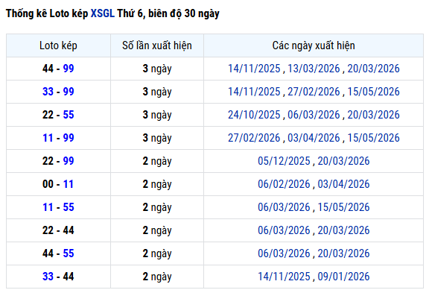Open date 06/03/2026 in the 22 - 55 row
This screenshot has height=290, width=429.
point(314,115)
